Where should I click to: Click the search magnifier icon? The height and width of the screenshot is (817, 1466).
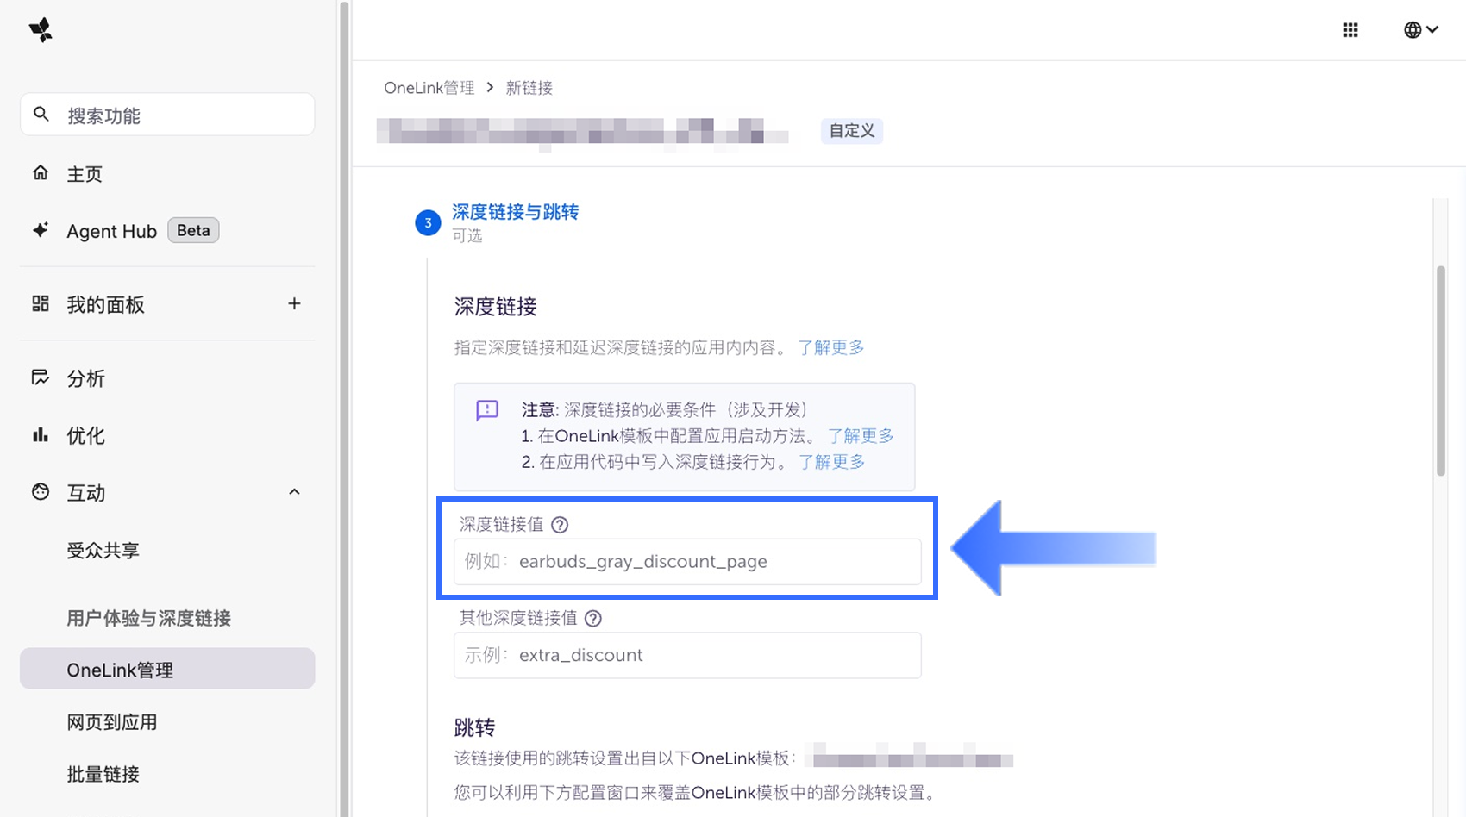click(x=41, y=115)
